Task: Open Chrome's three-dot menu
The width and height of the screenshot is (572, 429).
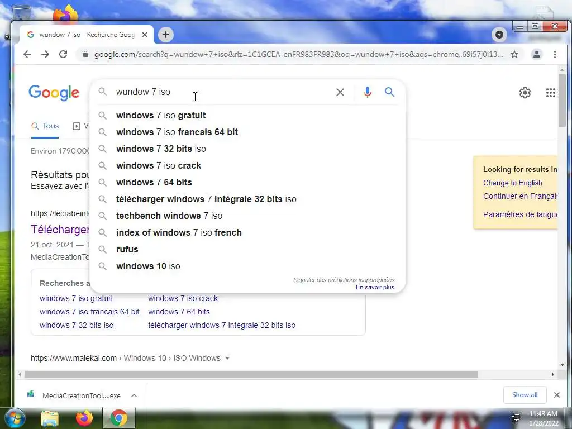Action: tap(555, 54)
